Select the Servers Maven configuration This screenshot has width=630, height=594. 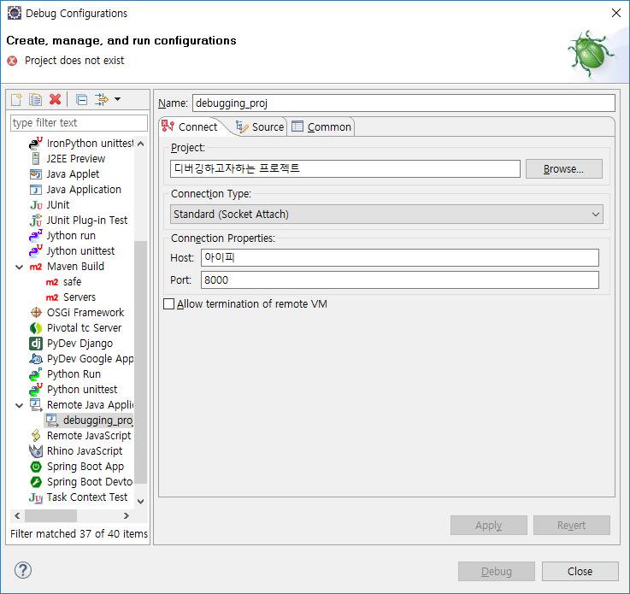coord(79,297)
